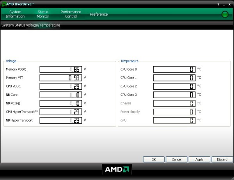Open the Status Monitor menu
Image resolution: width=234 pixels, height=180 pixels.
pos(43,14)
